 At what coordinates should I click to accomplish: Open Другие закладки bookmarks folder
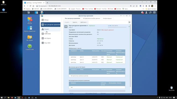[x=151, y=9]
